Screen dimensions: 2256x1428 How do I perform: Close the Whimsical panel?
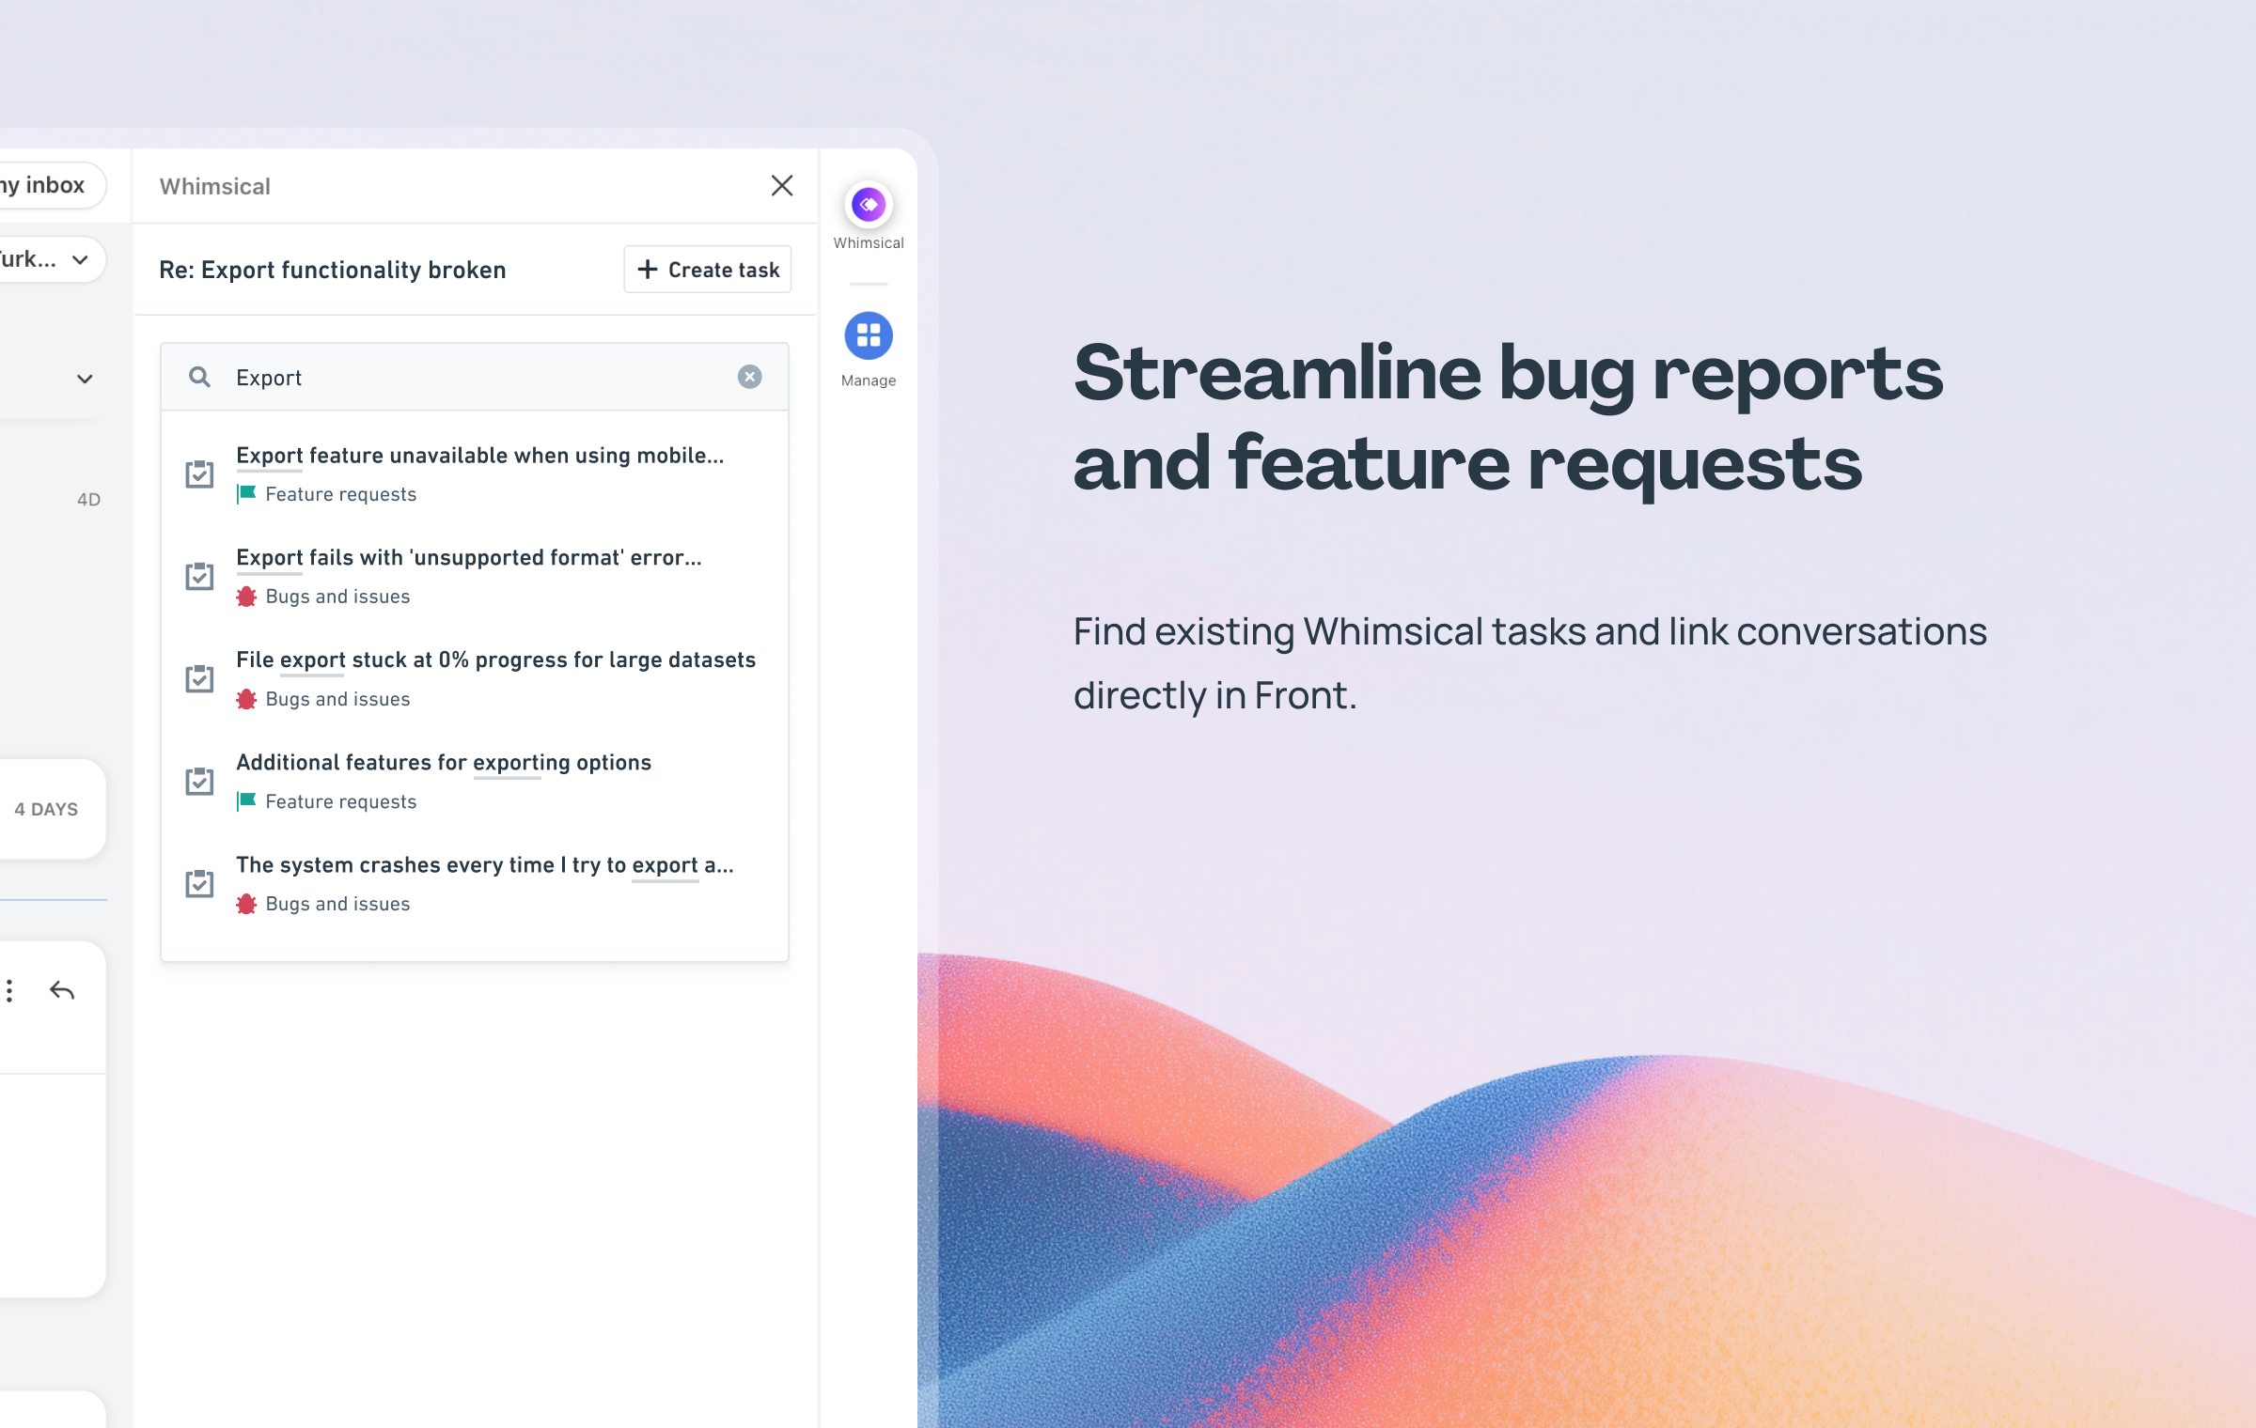[781, 186]
